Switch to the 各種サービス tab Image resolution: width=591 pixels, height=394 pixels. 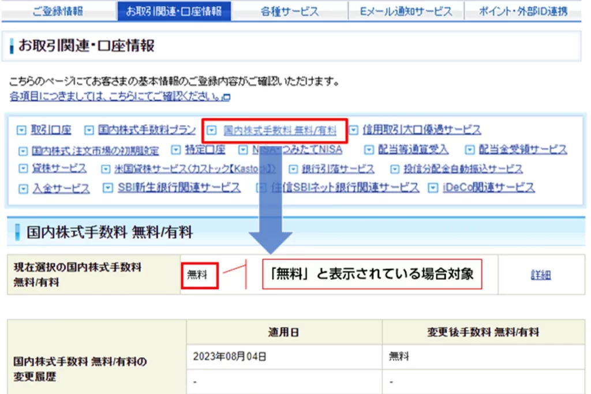[x=289, y=10]
